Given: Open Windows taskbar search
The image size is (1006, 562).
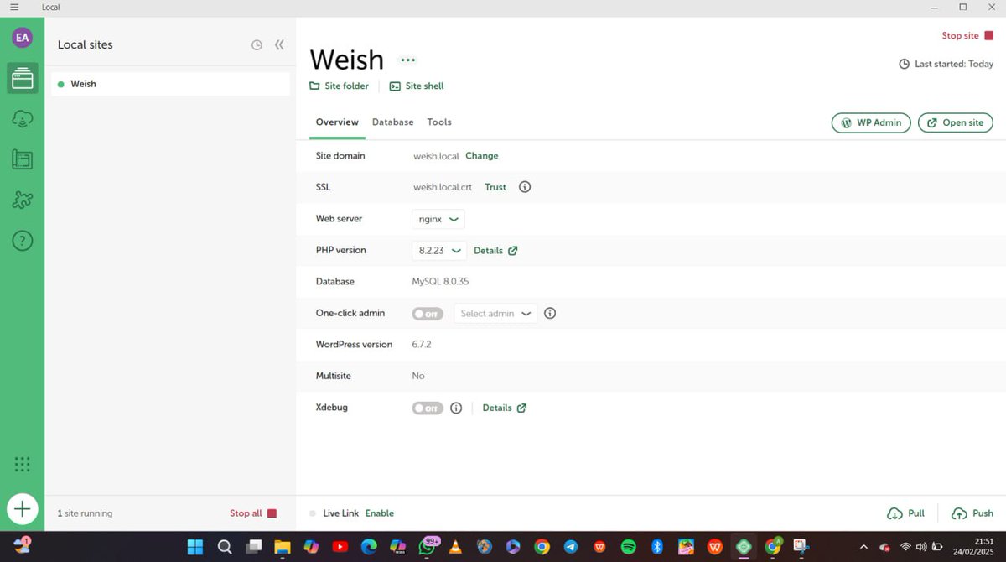Looking at the screenshot, I should tap(225, 547).
